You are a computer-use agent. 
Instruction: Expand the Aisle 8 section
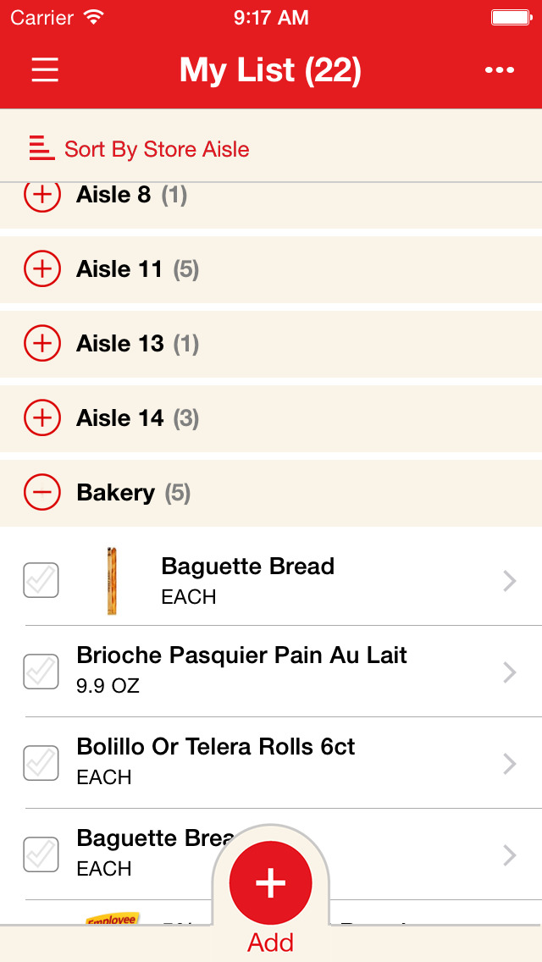tap(41, 196)
